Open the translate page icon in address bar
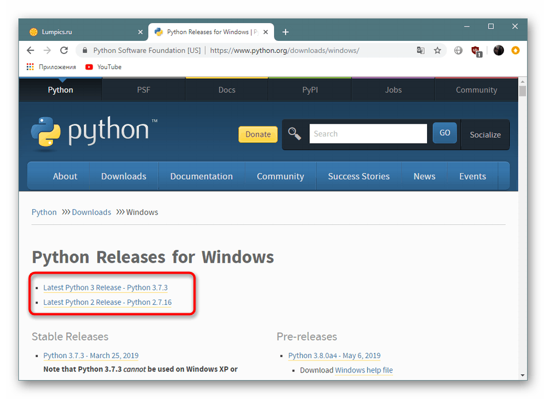This screenshot has width=546, height=399. coord(421,51)
